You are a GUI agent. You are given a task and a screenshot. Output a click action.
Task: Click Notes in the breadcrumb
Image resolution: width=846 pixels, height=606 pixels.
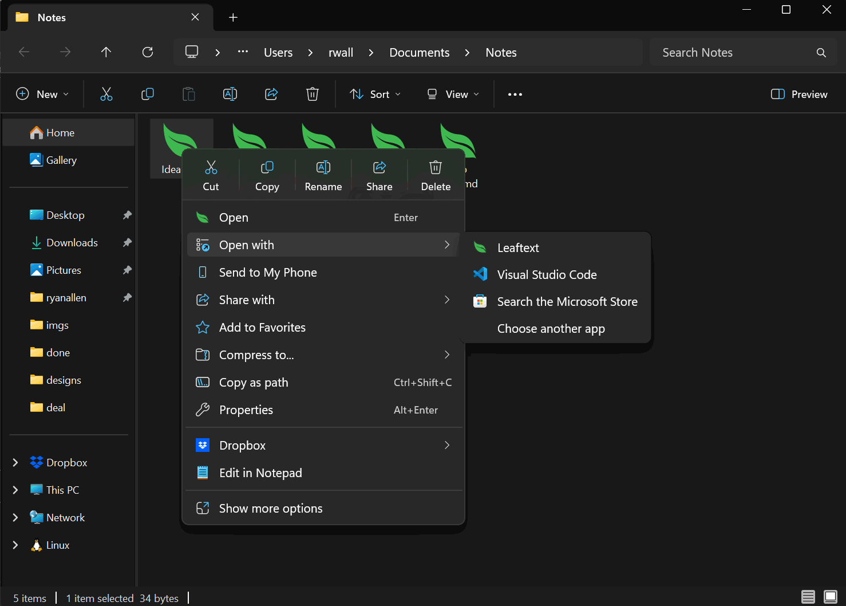[x=501, y=53]
